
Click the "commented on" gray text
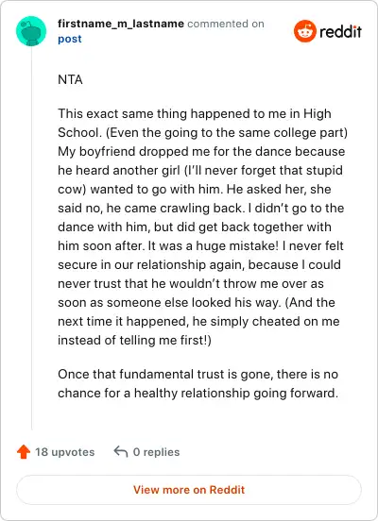coord(226,24)
